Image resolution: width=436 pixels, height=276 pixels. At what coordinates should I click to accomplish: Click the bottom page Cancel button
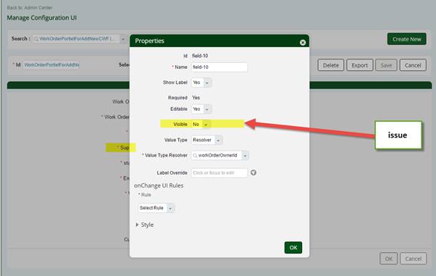413,259
